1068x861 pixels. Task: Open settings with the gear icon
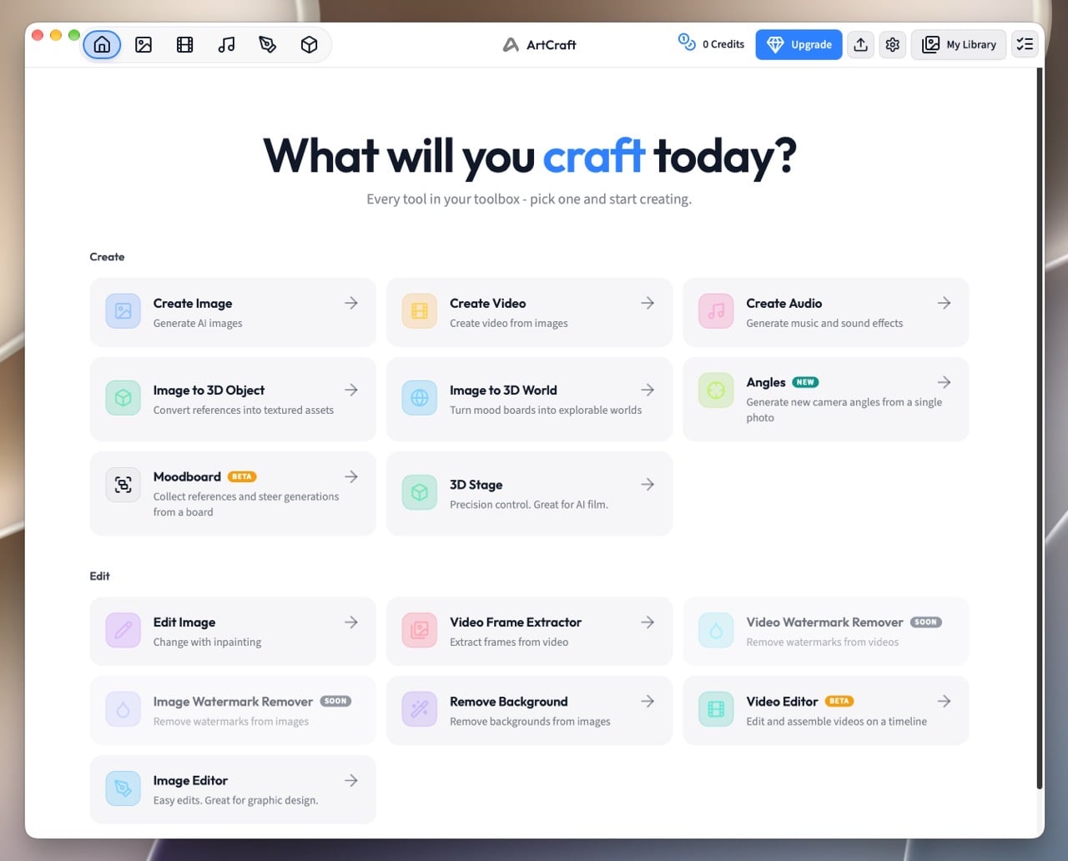coord(893,45)
